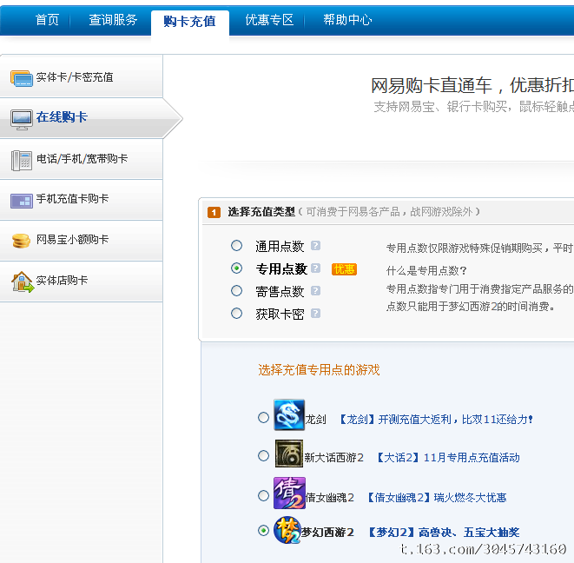Click the 实体卡/卡密充值 card icon
Image resolution: width=574 pixels, height=563 pixels.
21,78
